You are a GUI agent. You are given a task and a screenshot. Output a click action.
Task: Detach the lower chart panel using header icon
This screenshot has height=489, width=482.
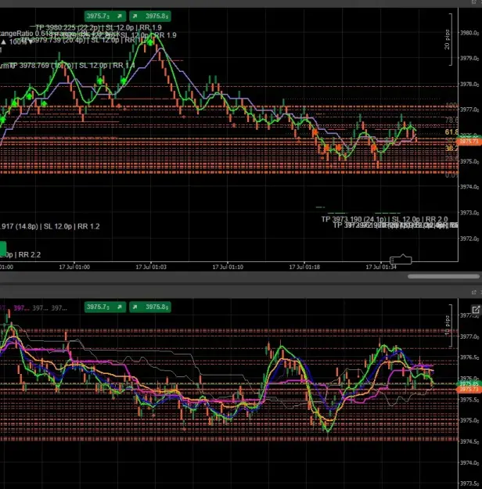point(474,292)
